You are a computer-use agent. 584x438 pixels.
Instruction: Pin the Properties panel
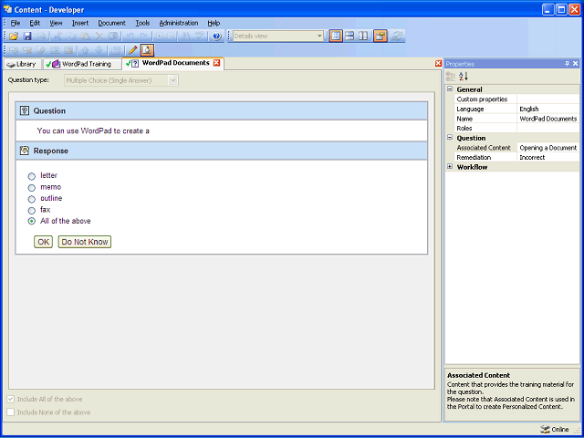coord(567,64)
